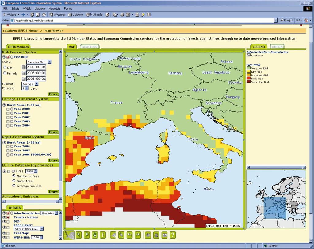This screenshot has width=314, height=249.
Task: Select the LEGEND tab
Action: (258, 47)
